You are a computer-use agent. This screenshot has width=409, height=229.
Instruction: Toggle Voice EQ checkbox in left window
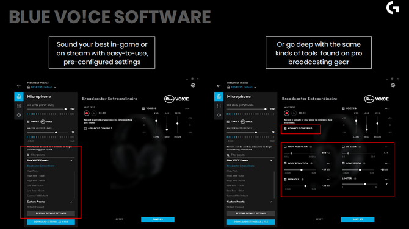(143, 108)
